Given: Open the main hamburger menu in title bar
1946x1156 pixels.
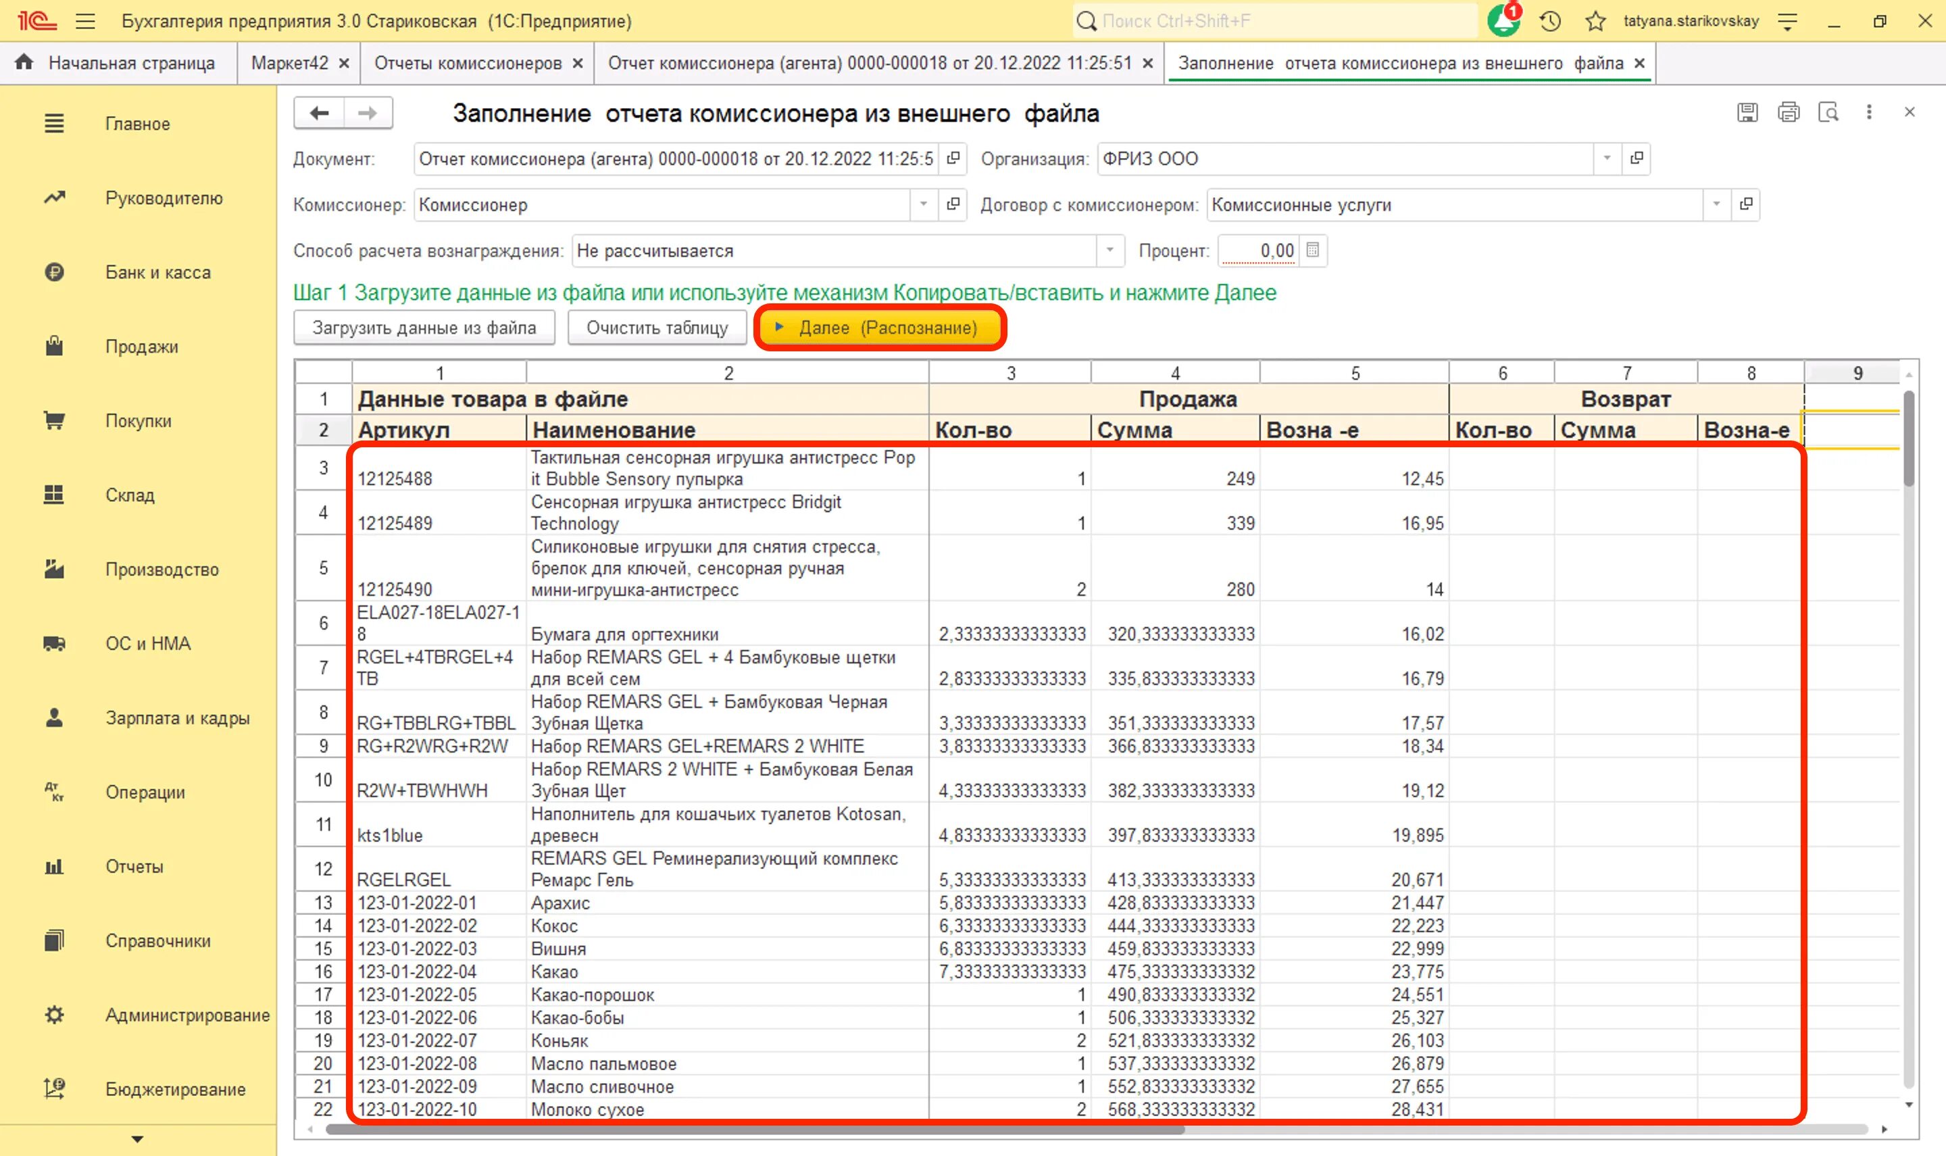Looking at the screenshot, I should [86, 21].
